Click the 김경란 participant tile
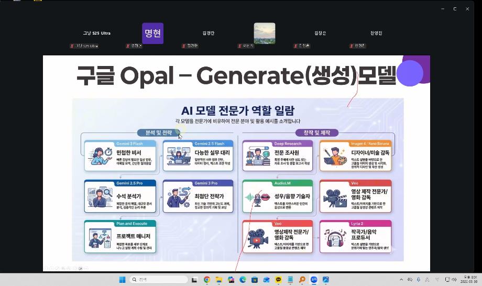The image size is (482, 286). (209, 34)
